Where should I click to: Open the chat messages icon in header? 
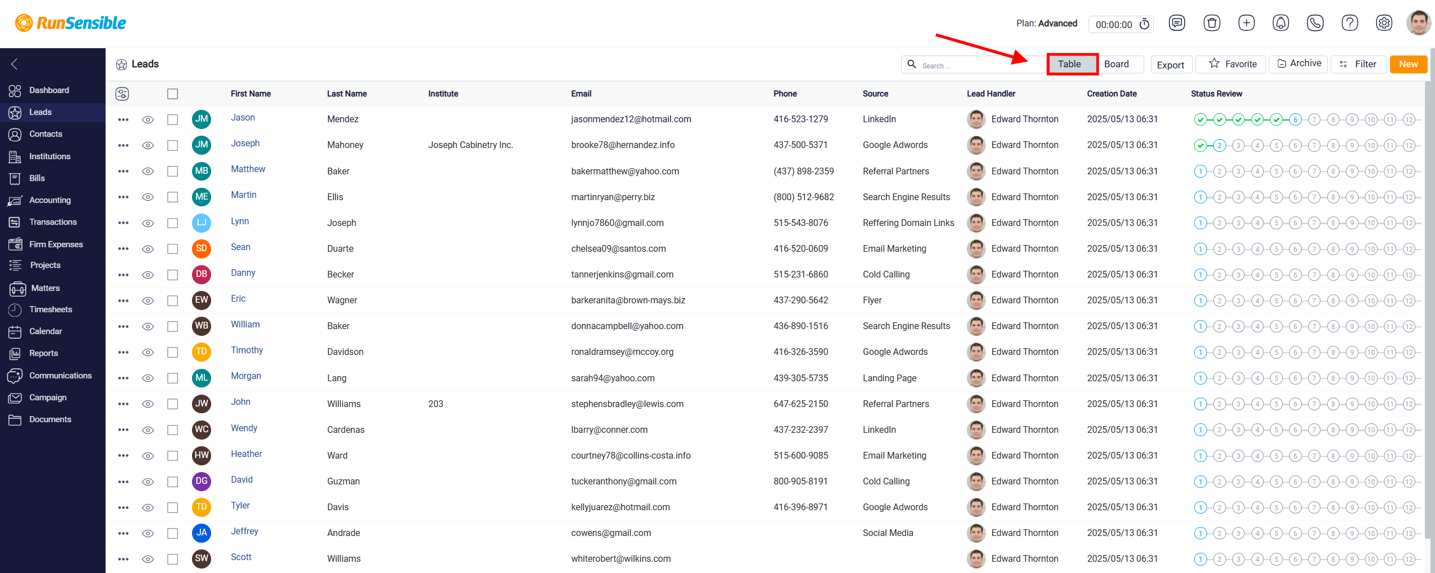pyautogui.click(x=1177, y=23)
